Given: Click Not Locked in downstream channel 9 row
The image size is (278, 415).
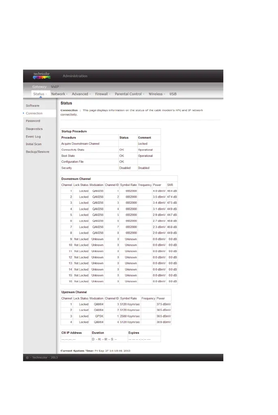Looking at the screenshot, I should 81,239.
